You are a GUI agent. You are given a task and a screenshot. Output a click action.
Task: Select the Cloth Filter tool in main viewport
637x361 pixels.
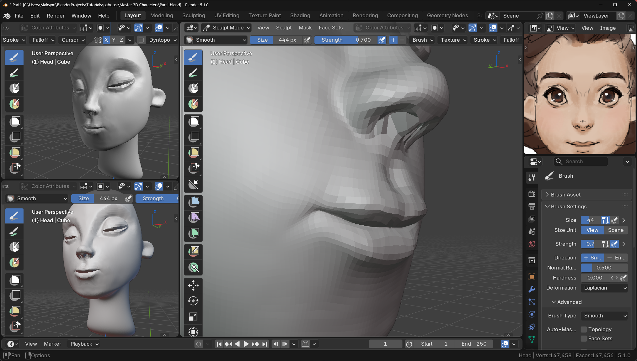tap(193, 217)
